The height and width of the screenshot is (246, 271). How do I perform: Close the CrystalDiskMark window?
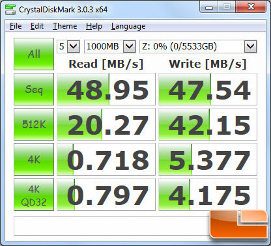[x=251, y=7]
